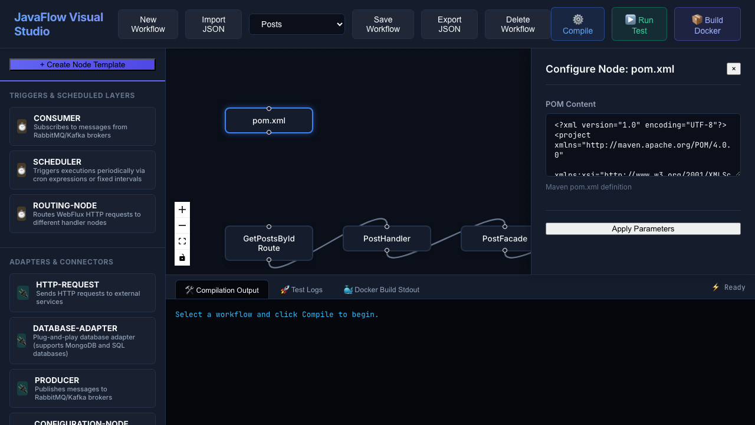Click the CONSUMER node clock icon
The height and width of the screenshot is (425, 755).
(22, 126)
